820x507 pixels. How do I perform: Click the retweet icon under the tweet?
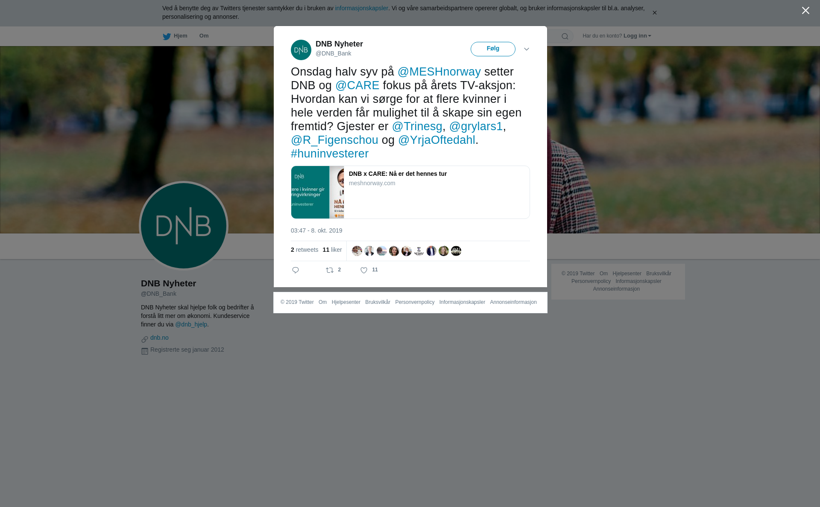(330, 270)
